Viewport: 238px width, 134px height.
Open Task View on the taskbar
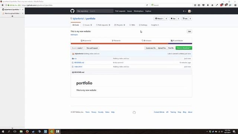pyautogui.click(x=15, y=131)
